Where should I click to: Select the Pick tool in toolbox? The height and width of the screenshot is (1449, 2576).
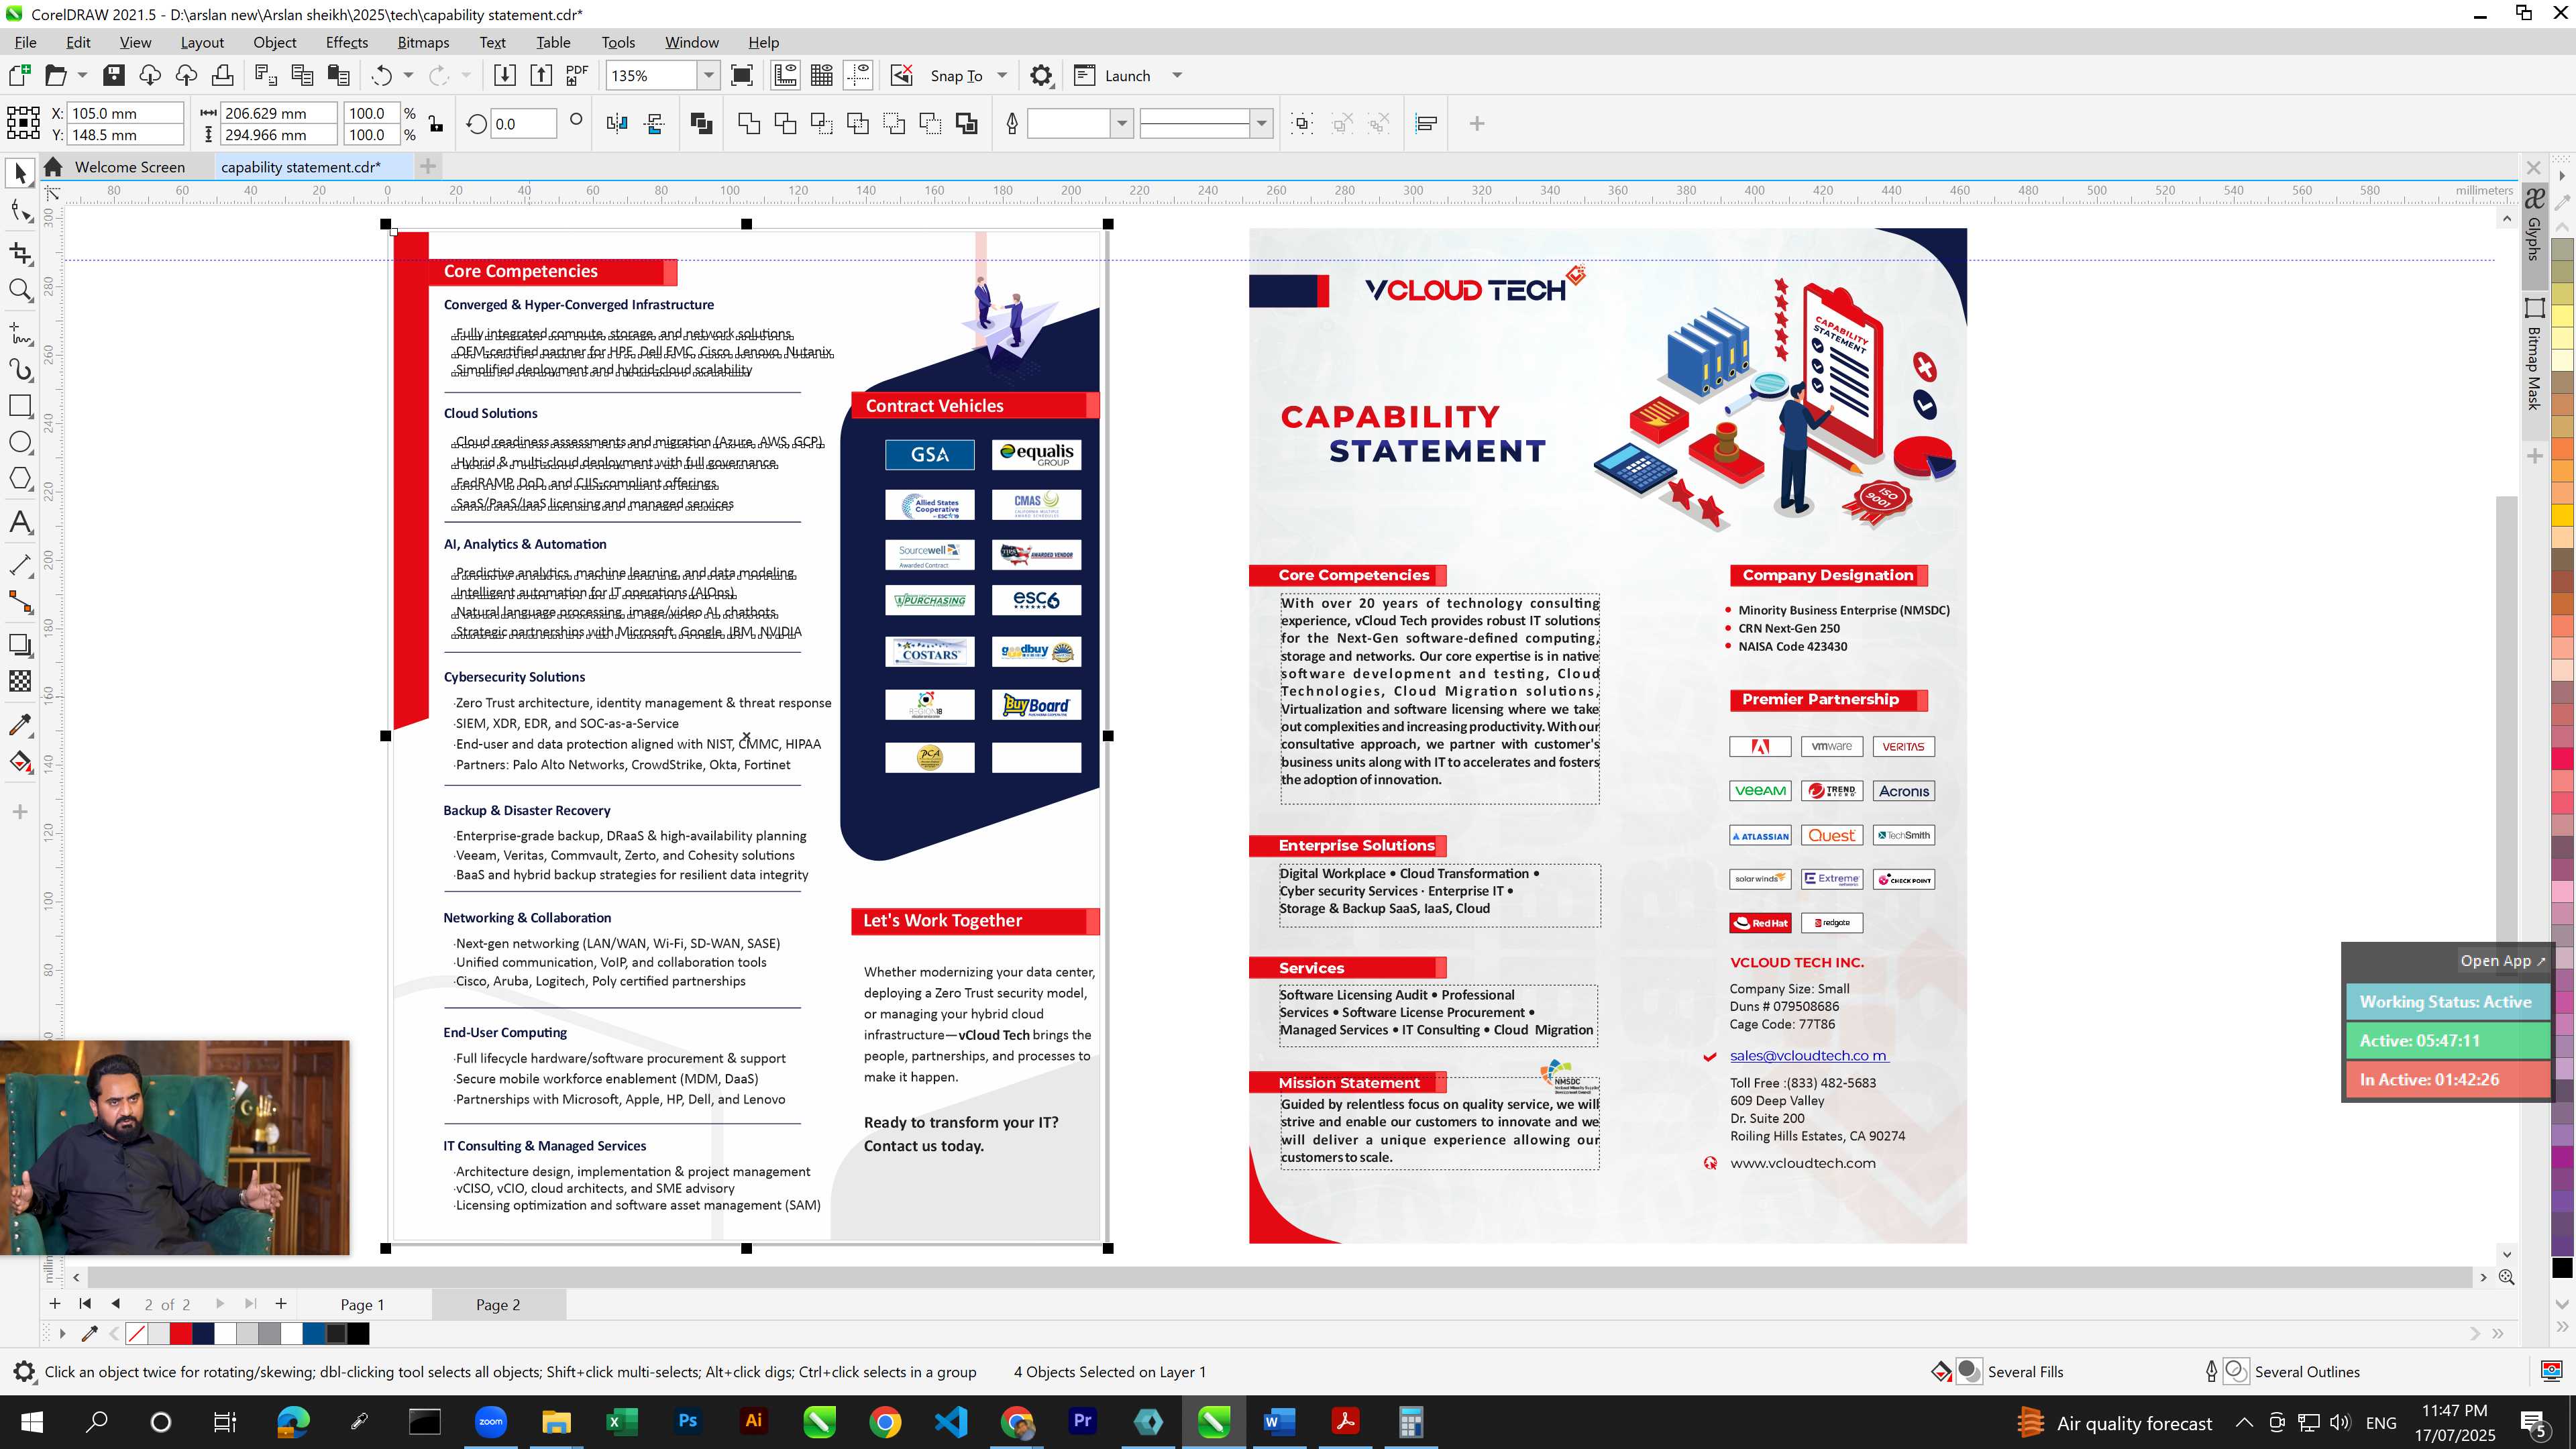tap(20, 173)
